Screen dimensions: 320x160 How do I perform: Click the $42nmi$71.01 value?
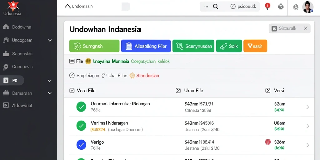pyautogui.click(x=199, y=104)
